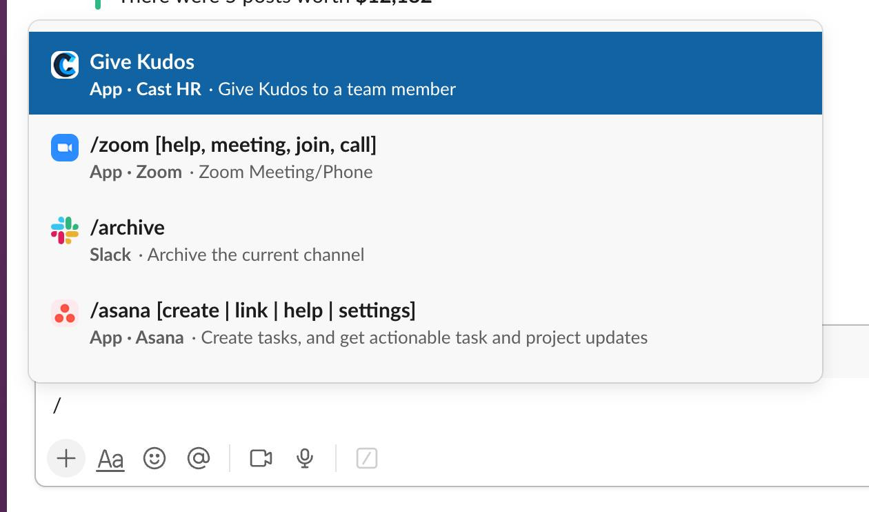
Task: Click the Zoom Meeting/Phone description
Action: (x=285, y=172)
